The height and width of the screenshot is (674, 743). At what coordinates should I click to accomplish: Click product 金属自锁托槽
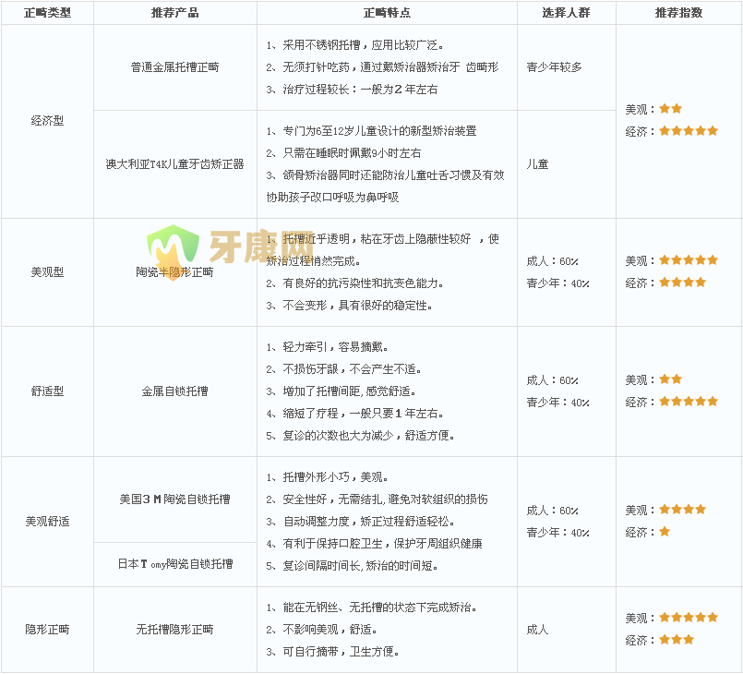[174, 391]
